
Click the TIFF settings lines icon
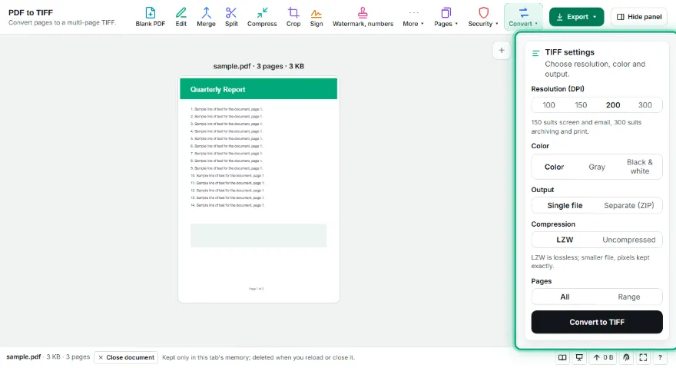pos(536,53)
